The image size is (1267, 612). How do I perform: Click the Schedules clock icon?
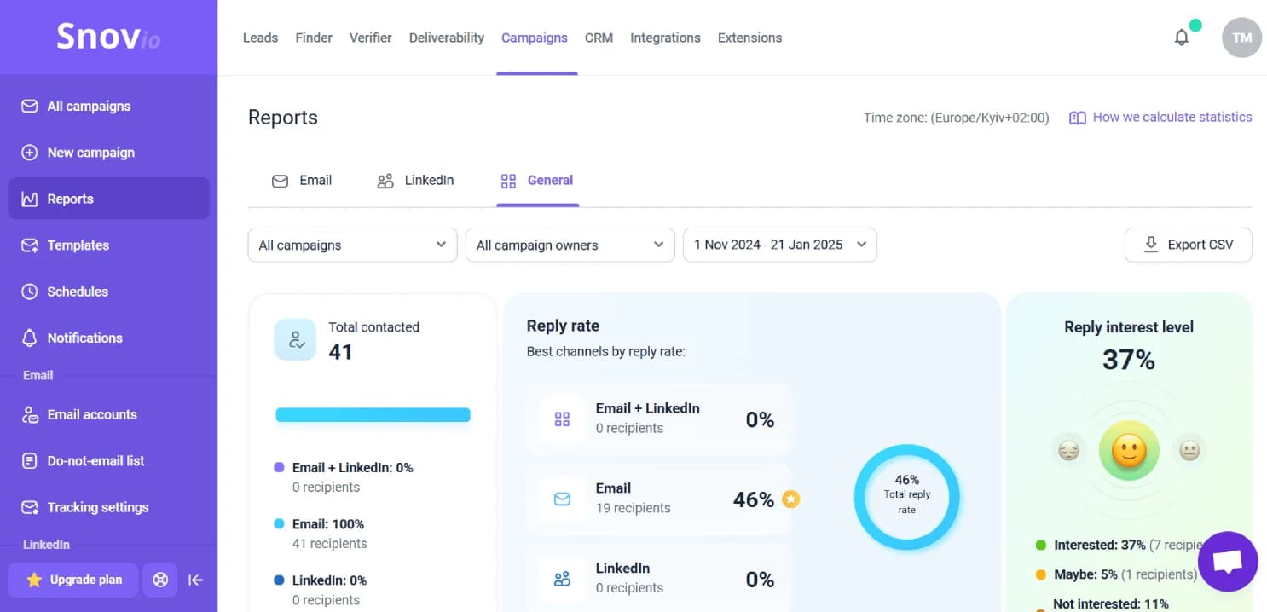30,292
